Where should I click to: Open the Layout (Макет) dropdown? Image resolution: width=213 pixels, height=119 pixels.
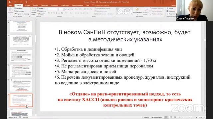(x=41, y=8)
